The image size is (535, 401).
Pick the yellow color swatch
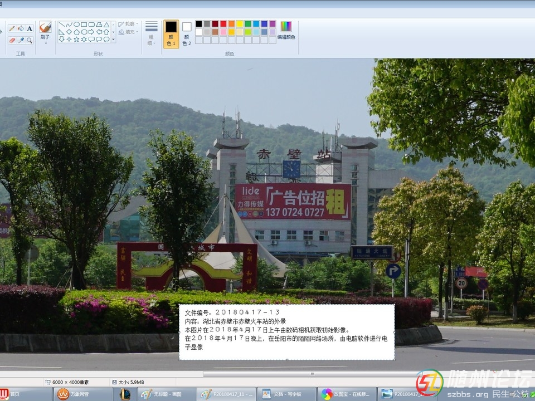tap(240, 24)
